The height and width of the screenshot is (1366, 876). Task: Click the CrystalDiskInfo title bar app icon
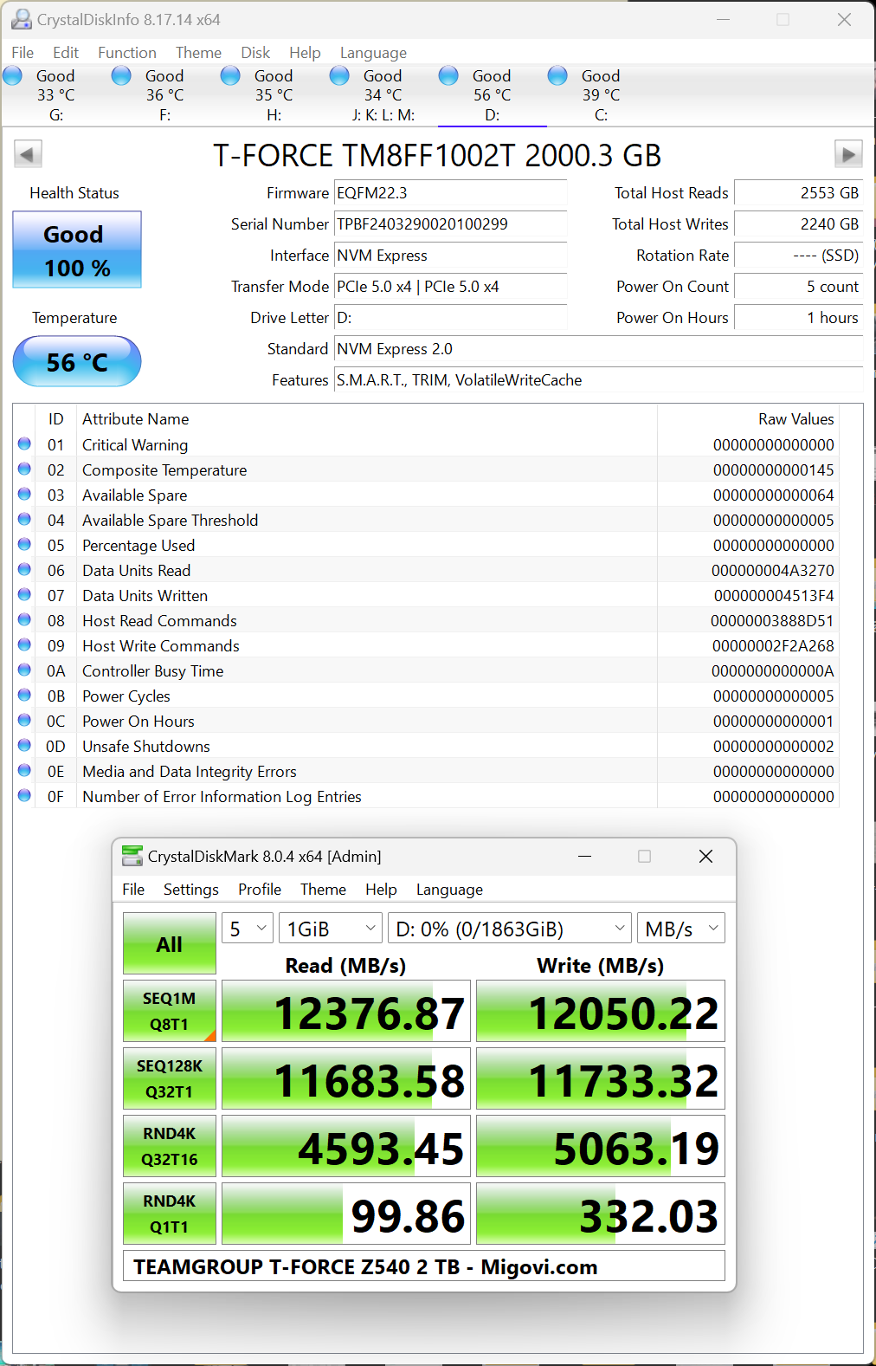(21, 19)
